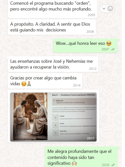Click the praying hands emoji
Screen dimensions: 125x167
29,84
